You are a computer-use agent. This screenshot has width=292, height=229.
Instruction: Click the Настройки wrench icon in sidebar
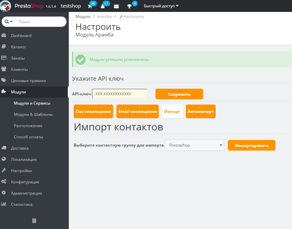4,170
